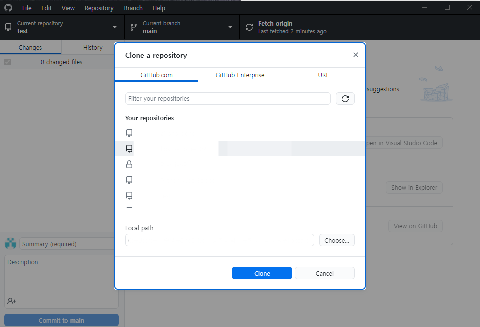Click the Cancel button in the dialog
The width and height of the screenshot is (480, 327).
(x=325, y=273)
